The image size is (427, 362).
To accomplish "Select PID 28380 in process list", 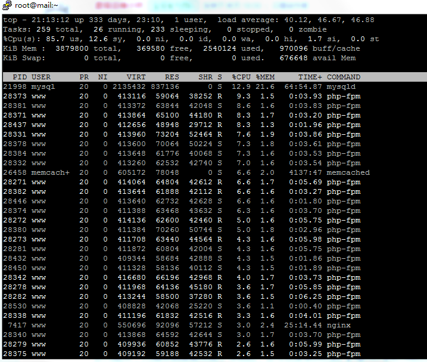I will 15,230.
